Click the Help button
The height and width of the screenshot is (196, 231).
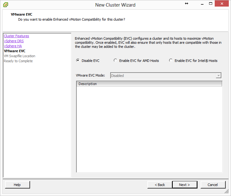(x=18, y=185)
